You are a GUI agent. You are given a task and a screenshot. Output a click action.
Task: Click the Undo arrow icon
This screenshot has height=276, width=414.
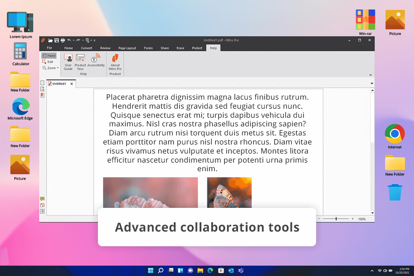click(69, 40)
